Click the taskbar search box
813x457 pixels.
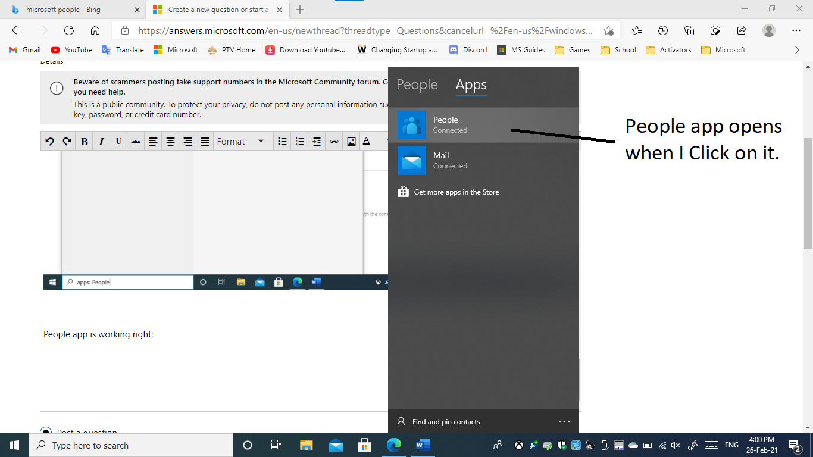click(x=131, y=445)
